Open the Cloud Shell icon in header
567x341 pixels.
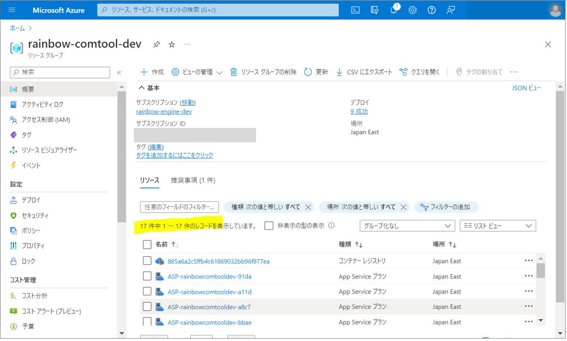pyautogui.click(x=355, y=10)
